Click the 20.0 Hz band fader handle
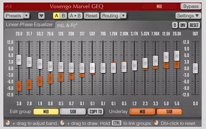Image resolution: width=206 pixels, height=129 pixels. pos(19,60)
